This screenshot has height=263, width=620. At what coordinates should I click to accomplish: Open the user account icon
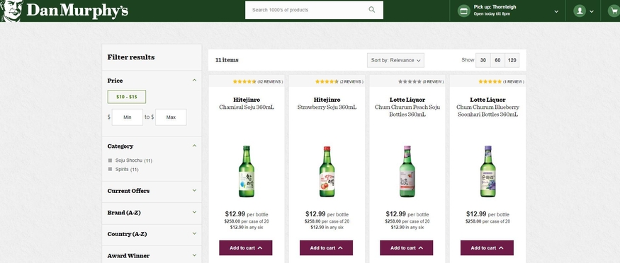(x=580, y=11)
